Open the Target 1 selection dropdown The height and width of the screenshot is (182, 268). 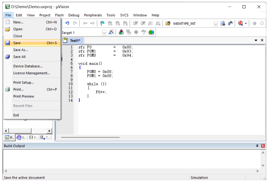point(104,32)
